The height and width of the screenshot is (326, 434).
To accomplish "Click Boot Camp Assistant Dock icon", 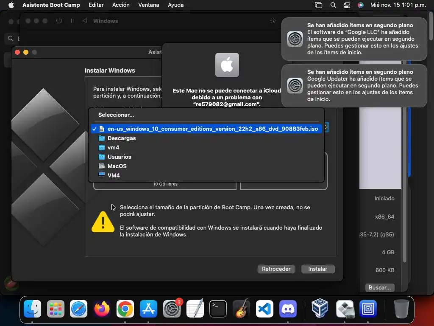I will 345,309.
